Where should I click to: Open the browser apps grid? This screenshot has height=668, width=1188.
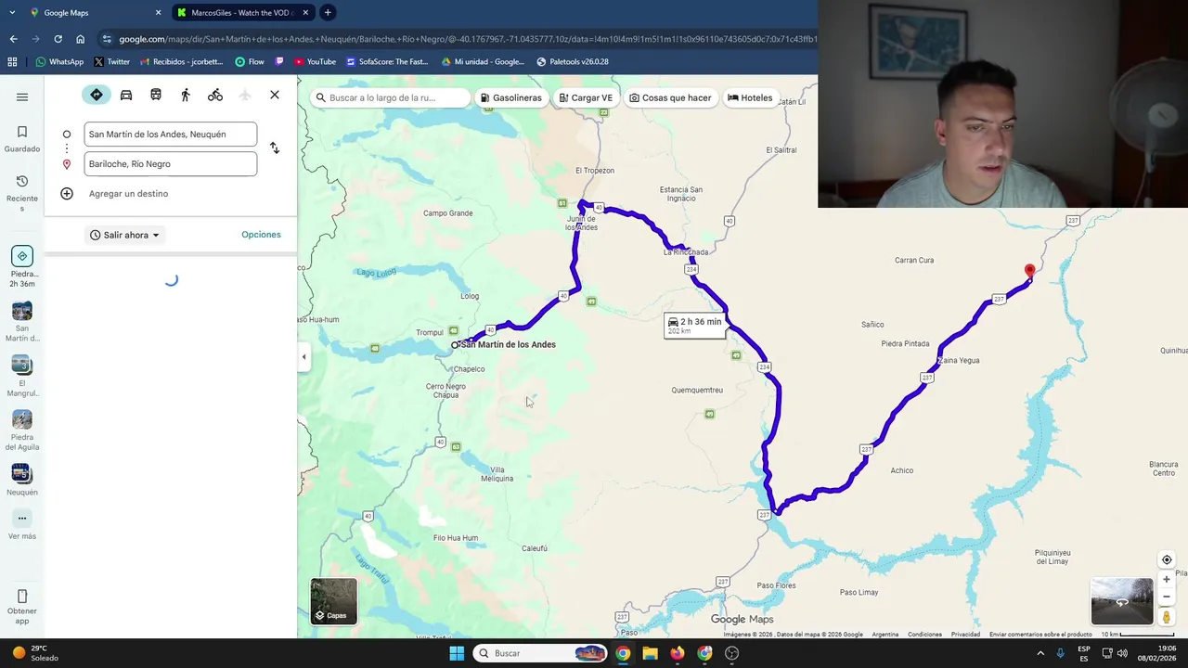pyautogui.click(x=12, y=62)
